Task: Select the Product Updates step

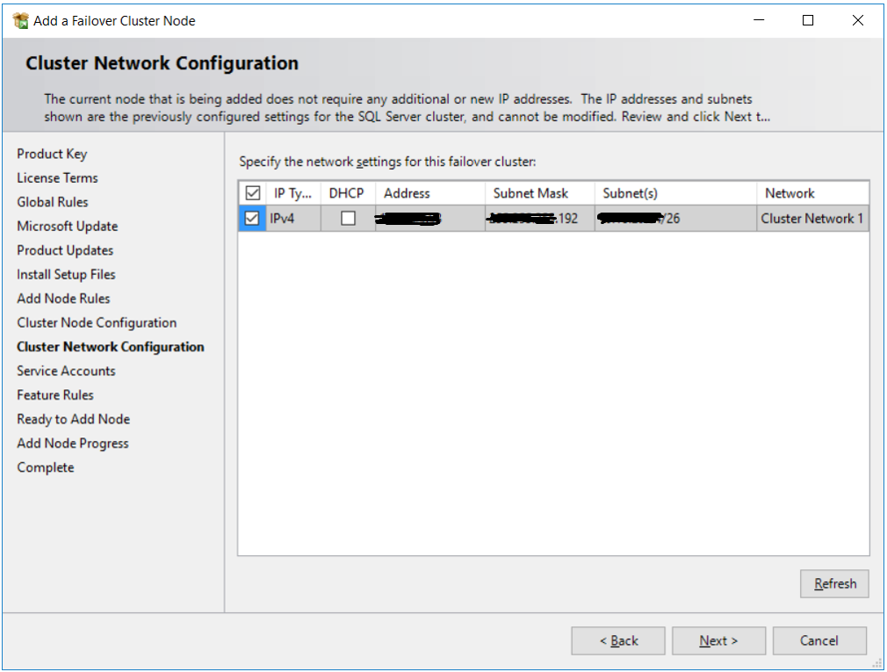Action: (65, 250)
